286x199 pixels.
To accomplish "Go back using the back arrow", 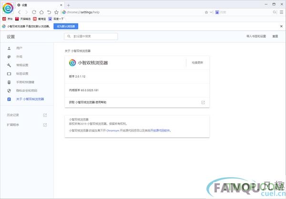I will tap(20, 12).
